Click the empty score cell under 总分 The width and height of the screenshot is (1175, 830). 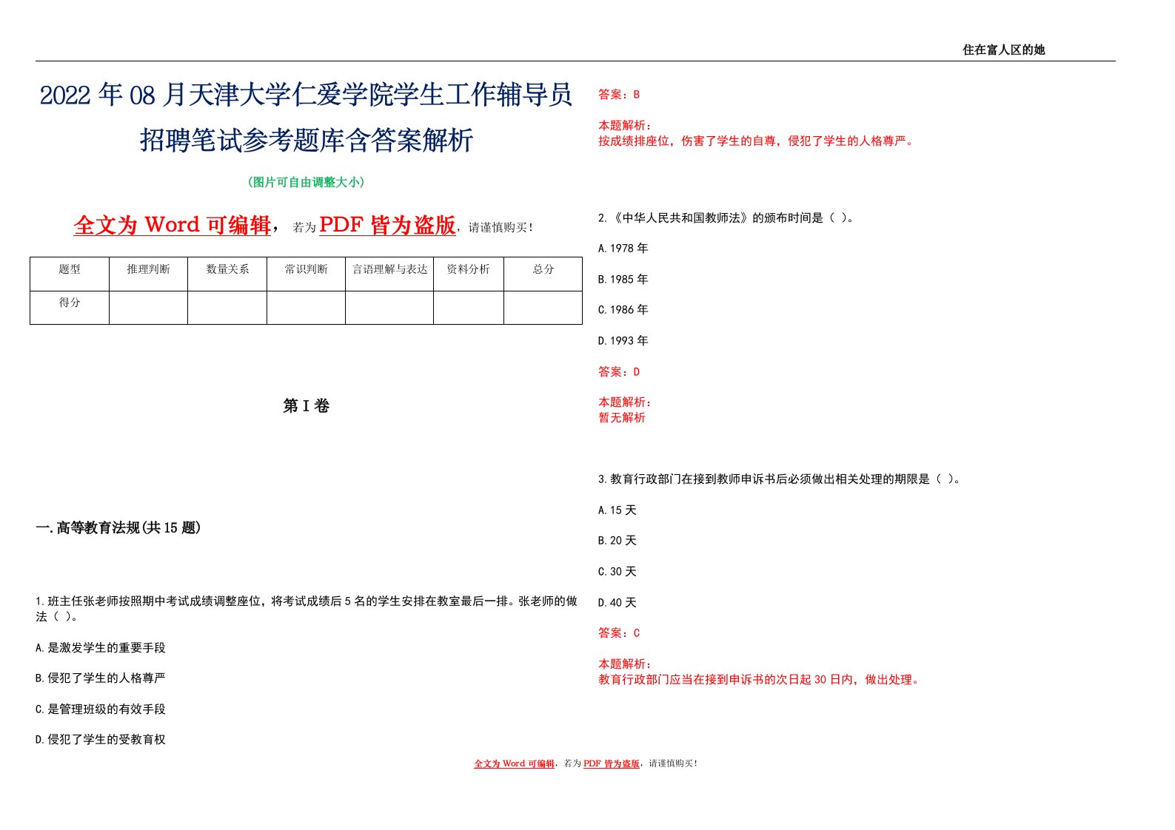543,307
